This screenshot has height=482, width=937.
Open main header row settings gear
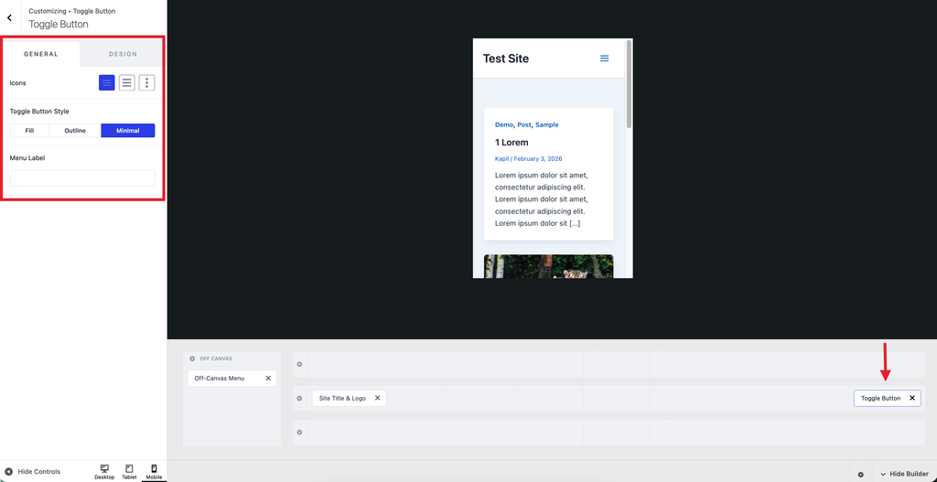[300, 399]
